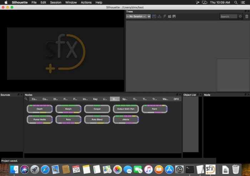Switch to the Key nodes tab
The width and height of the screenshot is (250, 176).
(95, 99)
